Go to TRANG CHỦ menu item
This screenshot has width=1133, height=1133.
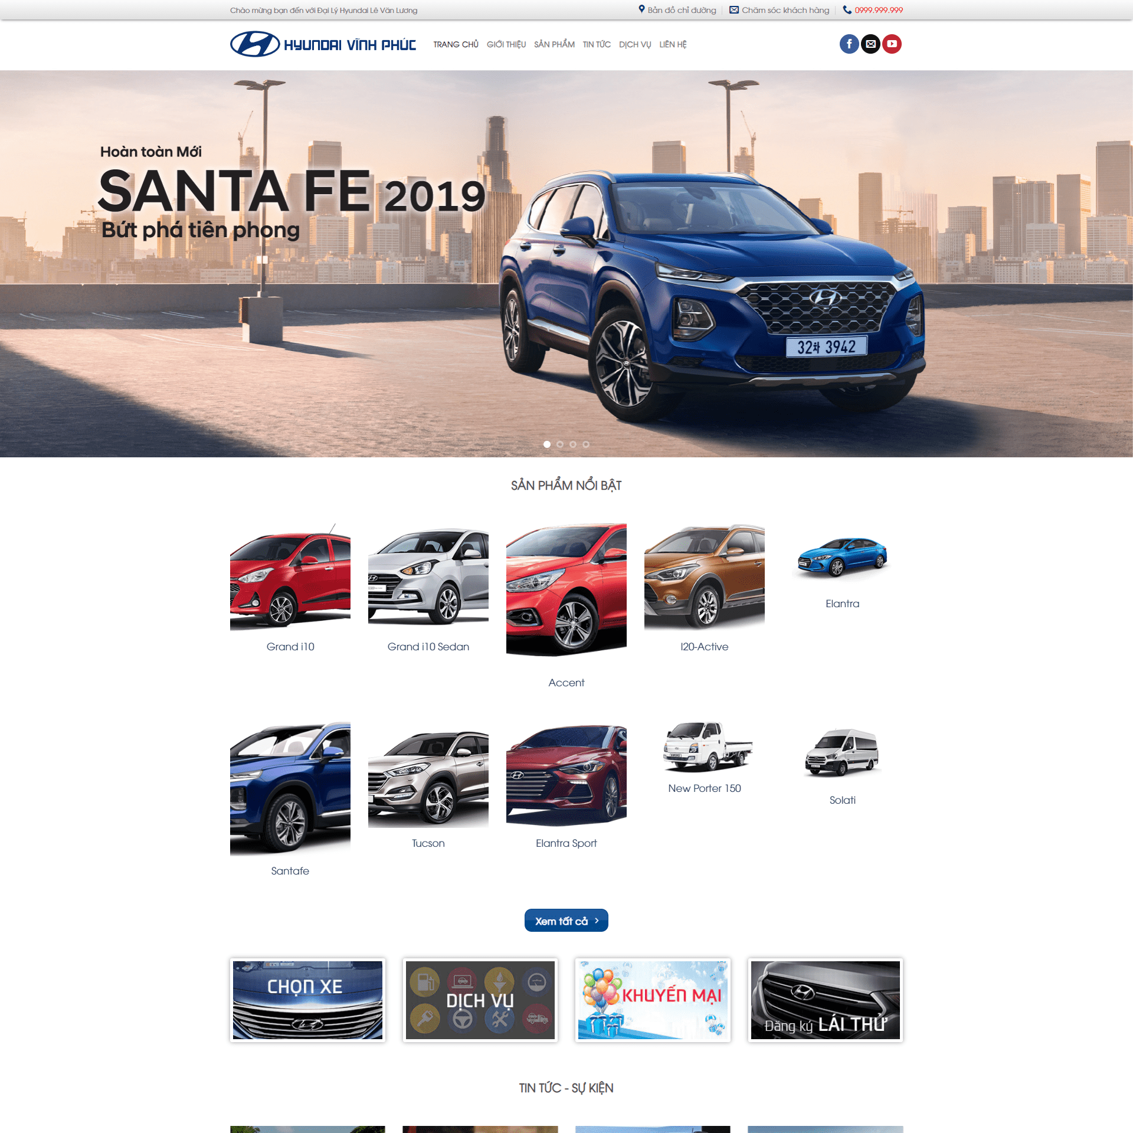[456, 44]
